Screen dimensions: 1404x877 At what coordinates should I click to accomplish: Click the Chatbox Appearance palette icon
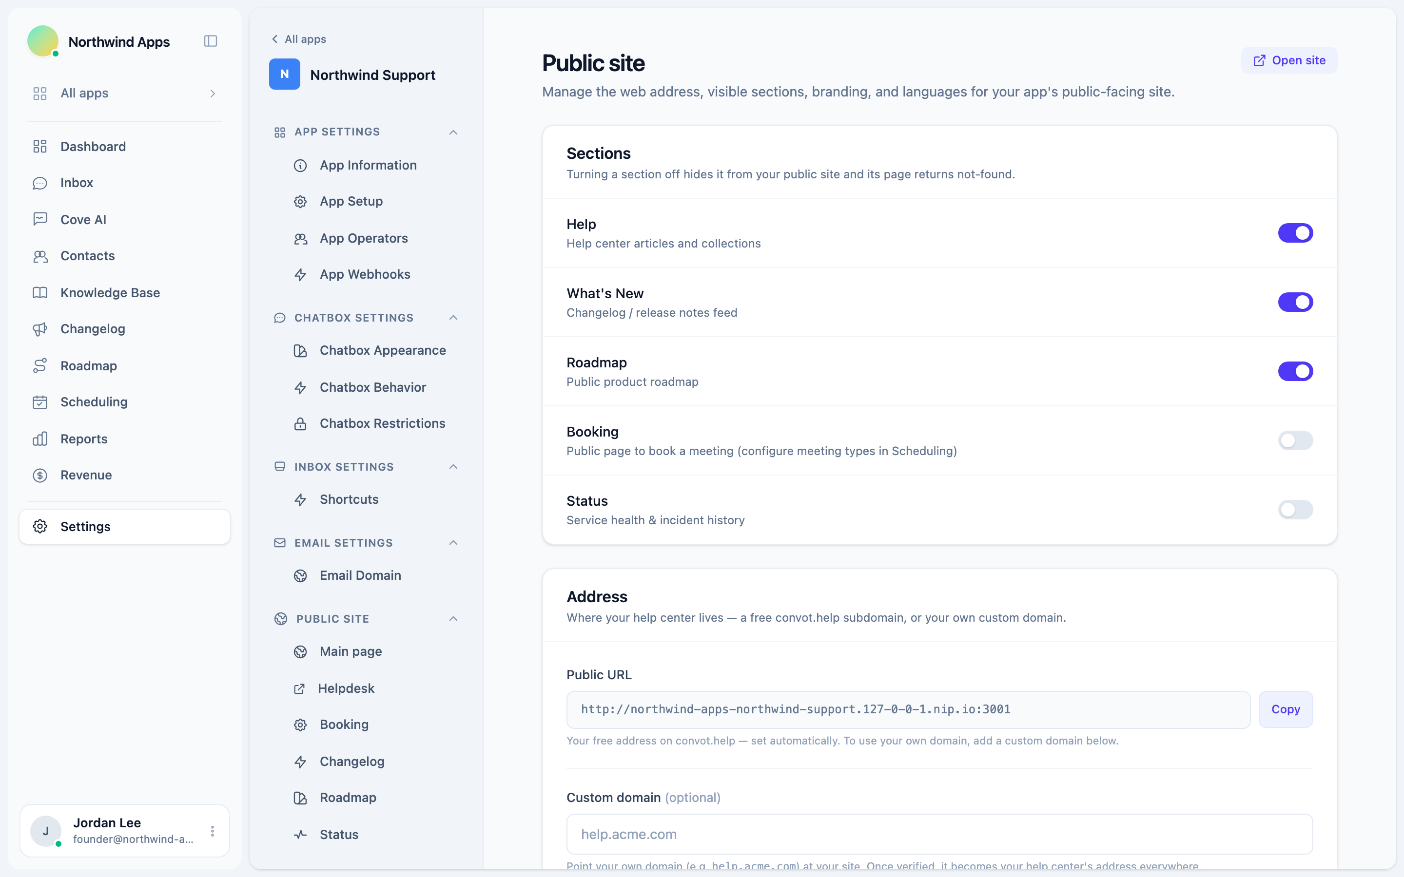coord(300,350)
